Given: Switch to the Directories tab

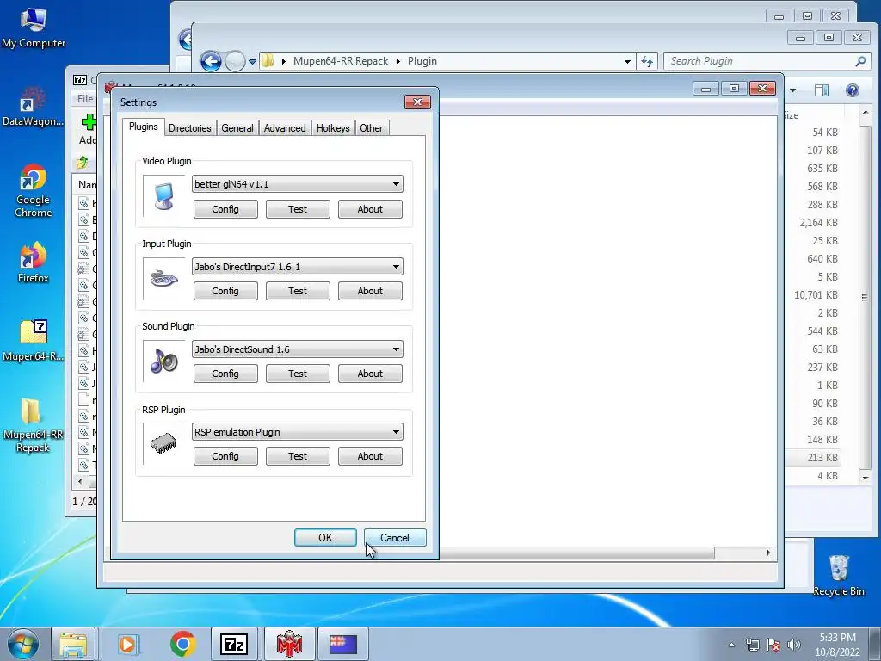Looking at the screenshot, I should tap(190, 128).
